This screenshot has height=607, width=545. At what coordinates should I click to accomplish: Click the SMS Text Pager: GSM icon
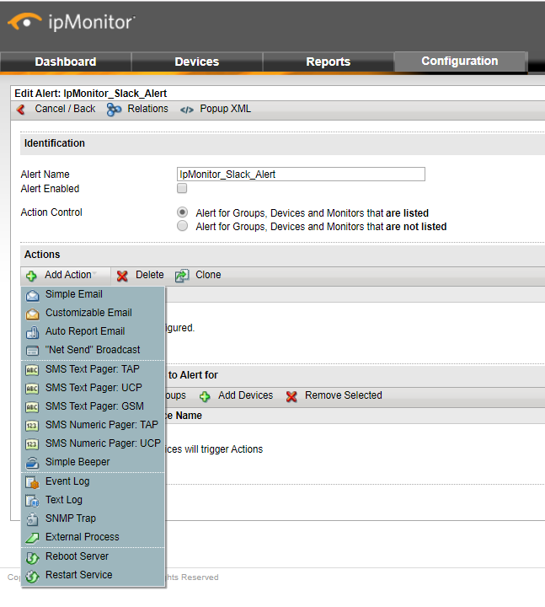32,407
